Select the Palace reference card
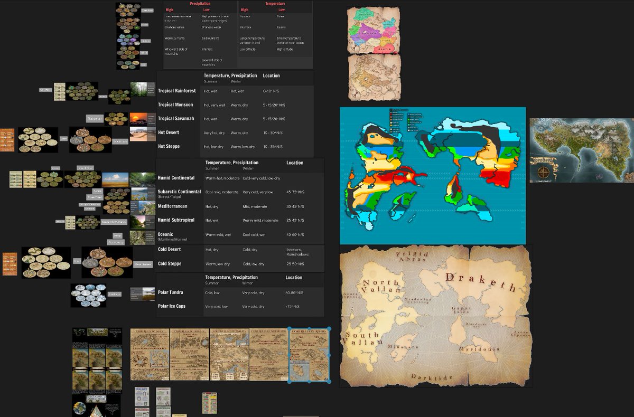The height and width of the screenshot is (417, 634). tap(142, 396)
